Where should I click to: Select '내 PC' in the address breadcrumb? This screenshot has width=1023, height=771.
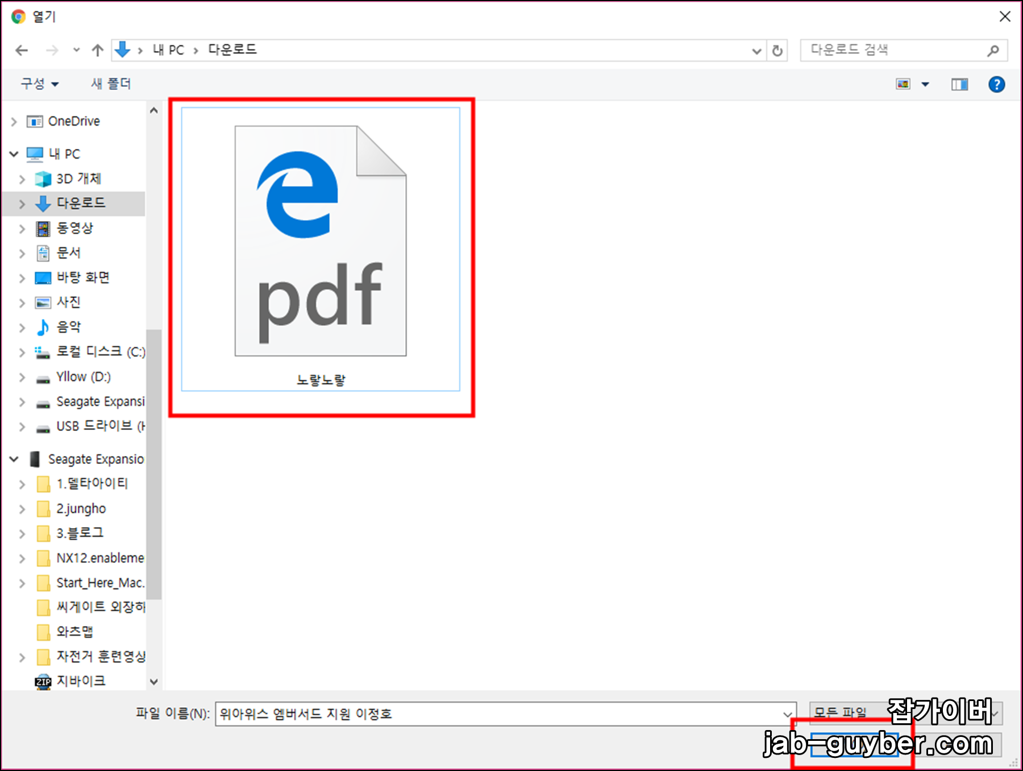point(168,50)
